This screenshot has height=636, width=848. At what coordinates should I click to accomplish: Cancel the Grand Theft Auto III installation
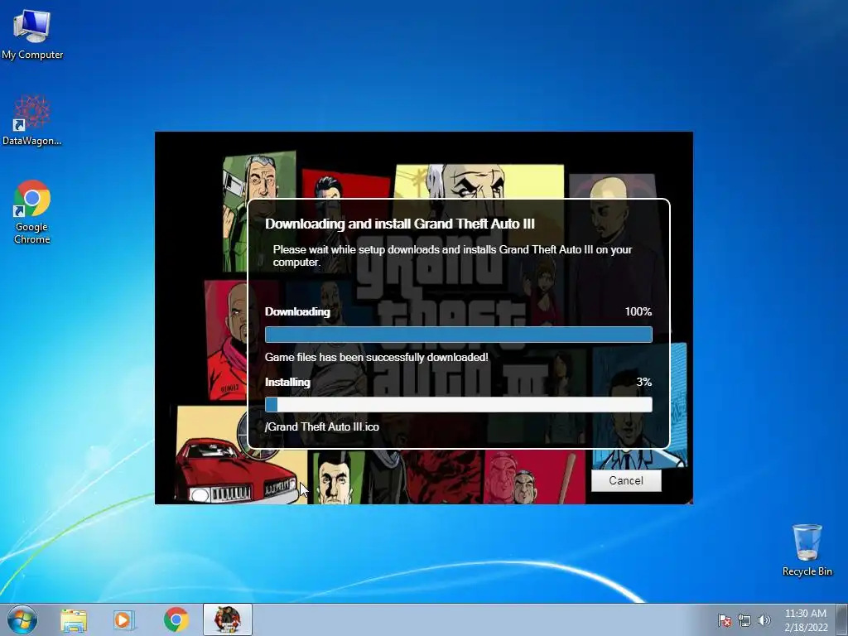[x=626, y=480]
